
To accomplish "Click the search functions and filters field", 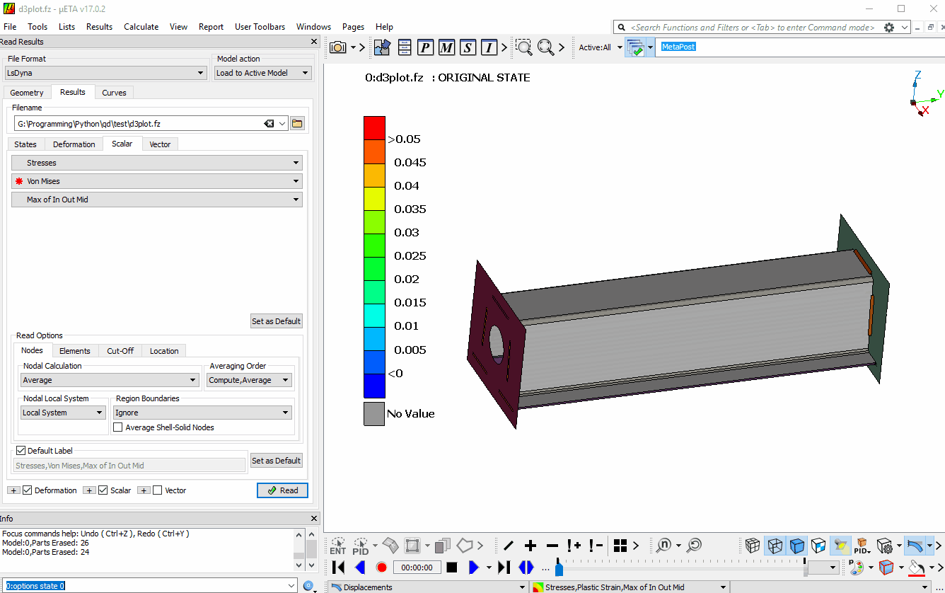I will [753, 28].
